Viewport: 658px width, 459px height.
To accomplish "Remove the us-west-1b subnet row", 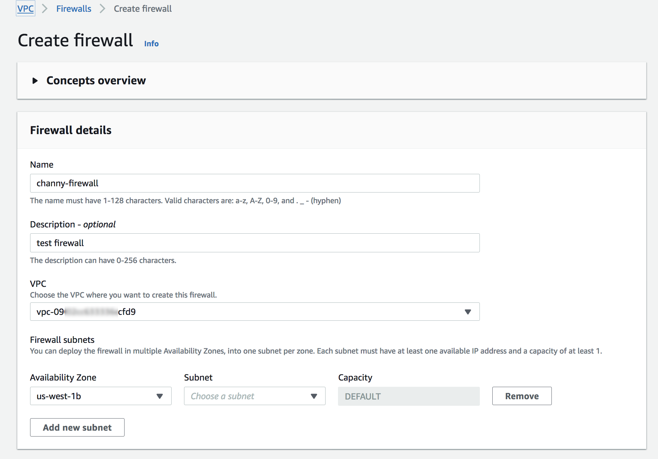I will pos(522,396).
